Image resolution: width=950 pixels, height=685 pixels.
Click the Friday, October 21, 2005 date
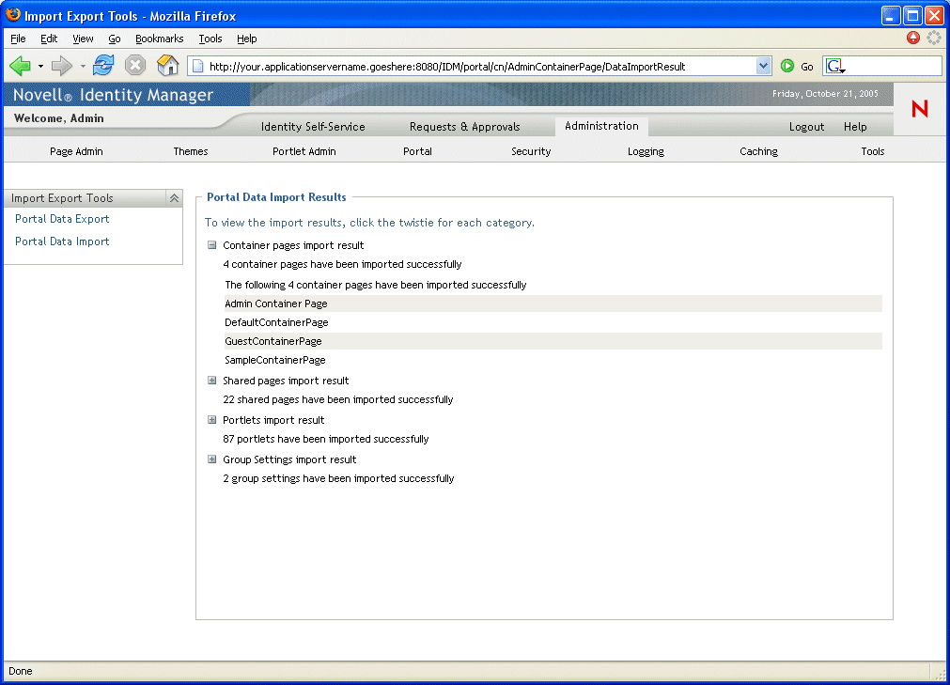pyautogui.click(x=825, y=94)
